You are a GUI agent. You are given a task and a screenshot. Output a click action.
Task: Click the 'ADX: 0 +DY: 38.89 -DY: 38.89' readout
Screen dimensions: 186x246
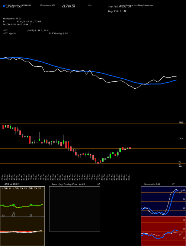pyautogui.click(x=22, y=188)
